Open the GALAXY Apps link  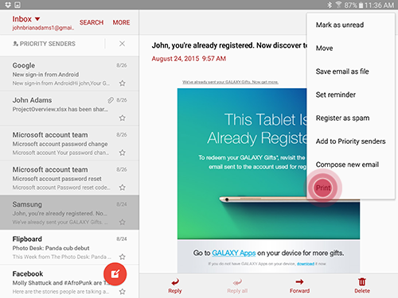click(234, 253)
